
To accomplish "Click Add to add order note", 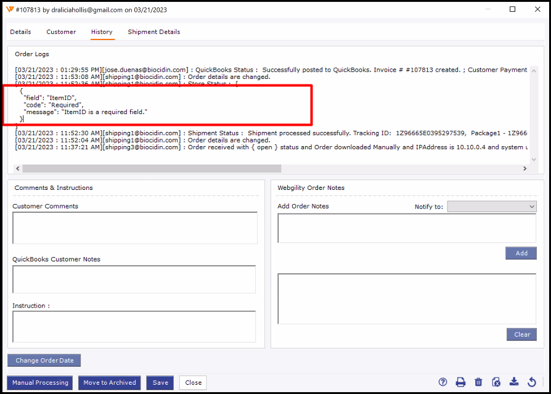I will [x=521, y=253].
